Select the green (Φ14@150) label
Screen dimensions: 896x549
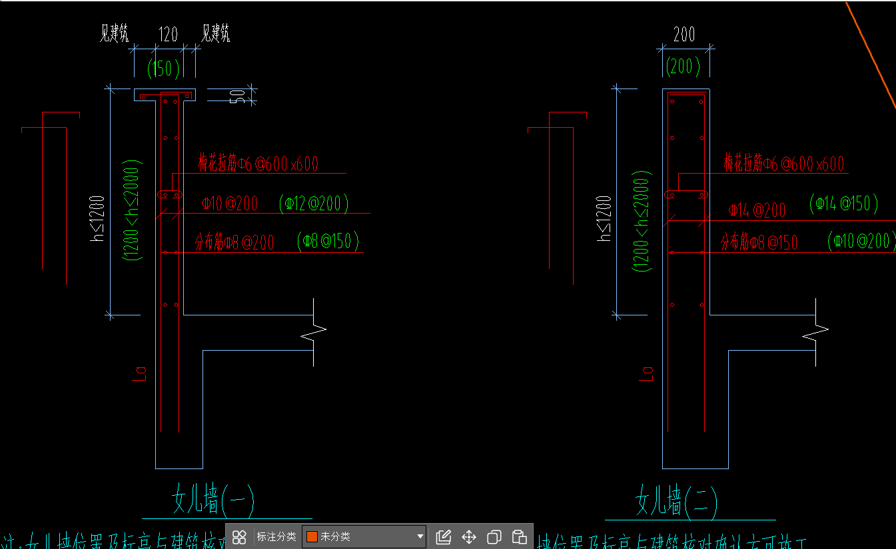(x=843, y=203)
